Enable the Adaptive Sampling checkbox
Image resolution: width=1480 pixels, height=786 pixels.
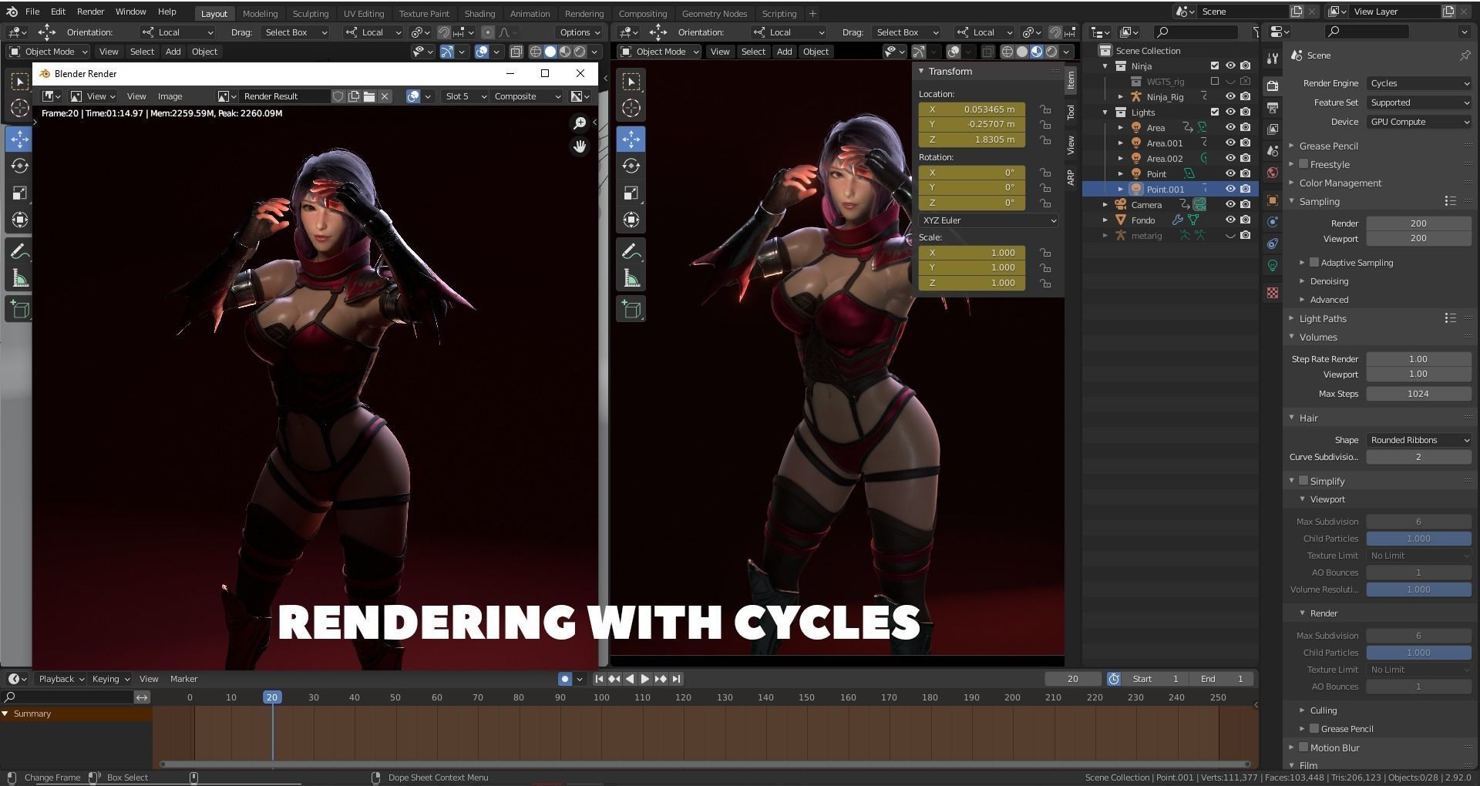(1314, 262)
